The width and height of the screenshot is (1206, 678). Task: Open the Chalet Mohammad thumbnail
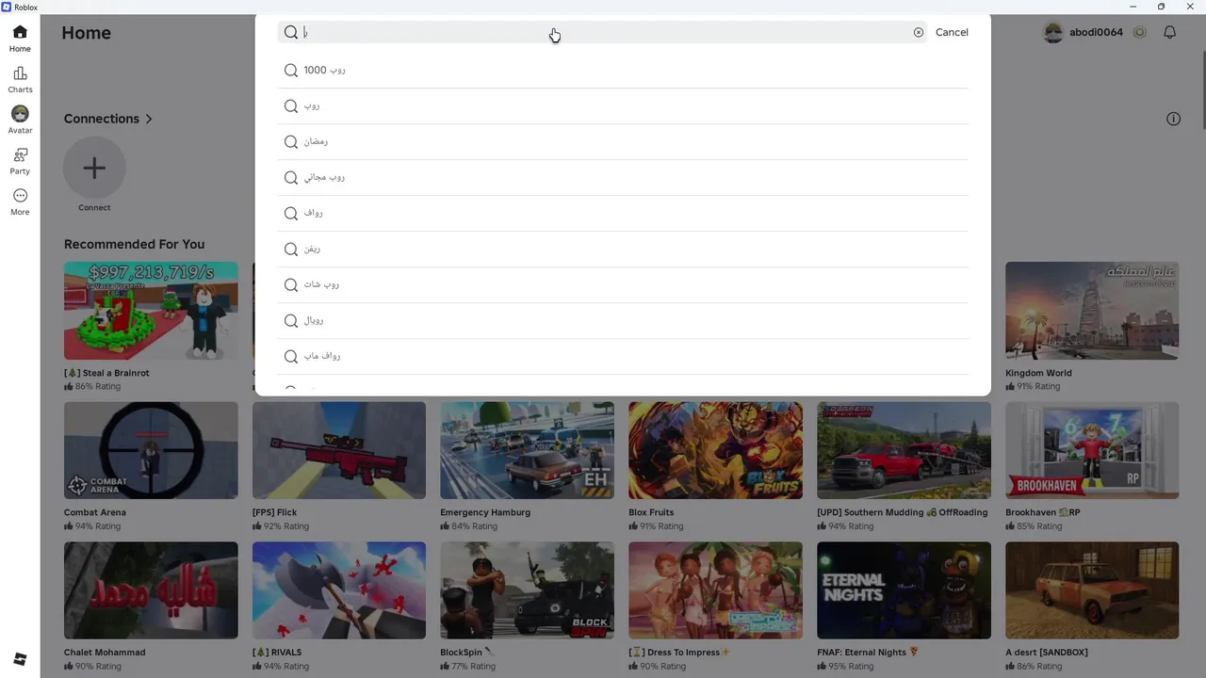[151, 589]
